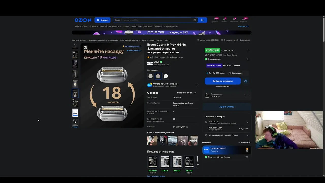
Task: Select the white color swatch
Action: click(x=166, y=76)
